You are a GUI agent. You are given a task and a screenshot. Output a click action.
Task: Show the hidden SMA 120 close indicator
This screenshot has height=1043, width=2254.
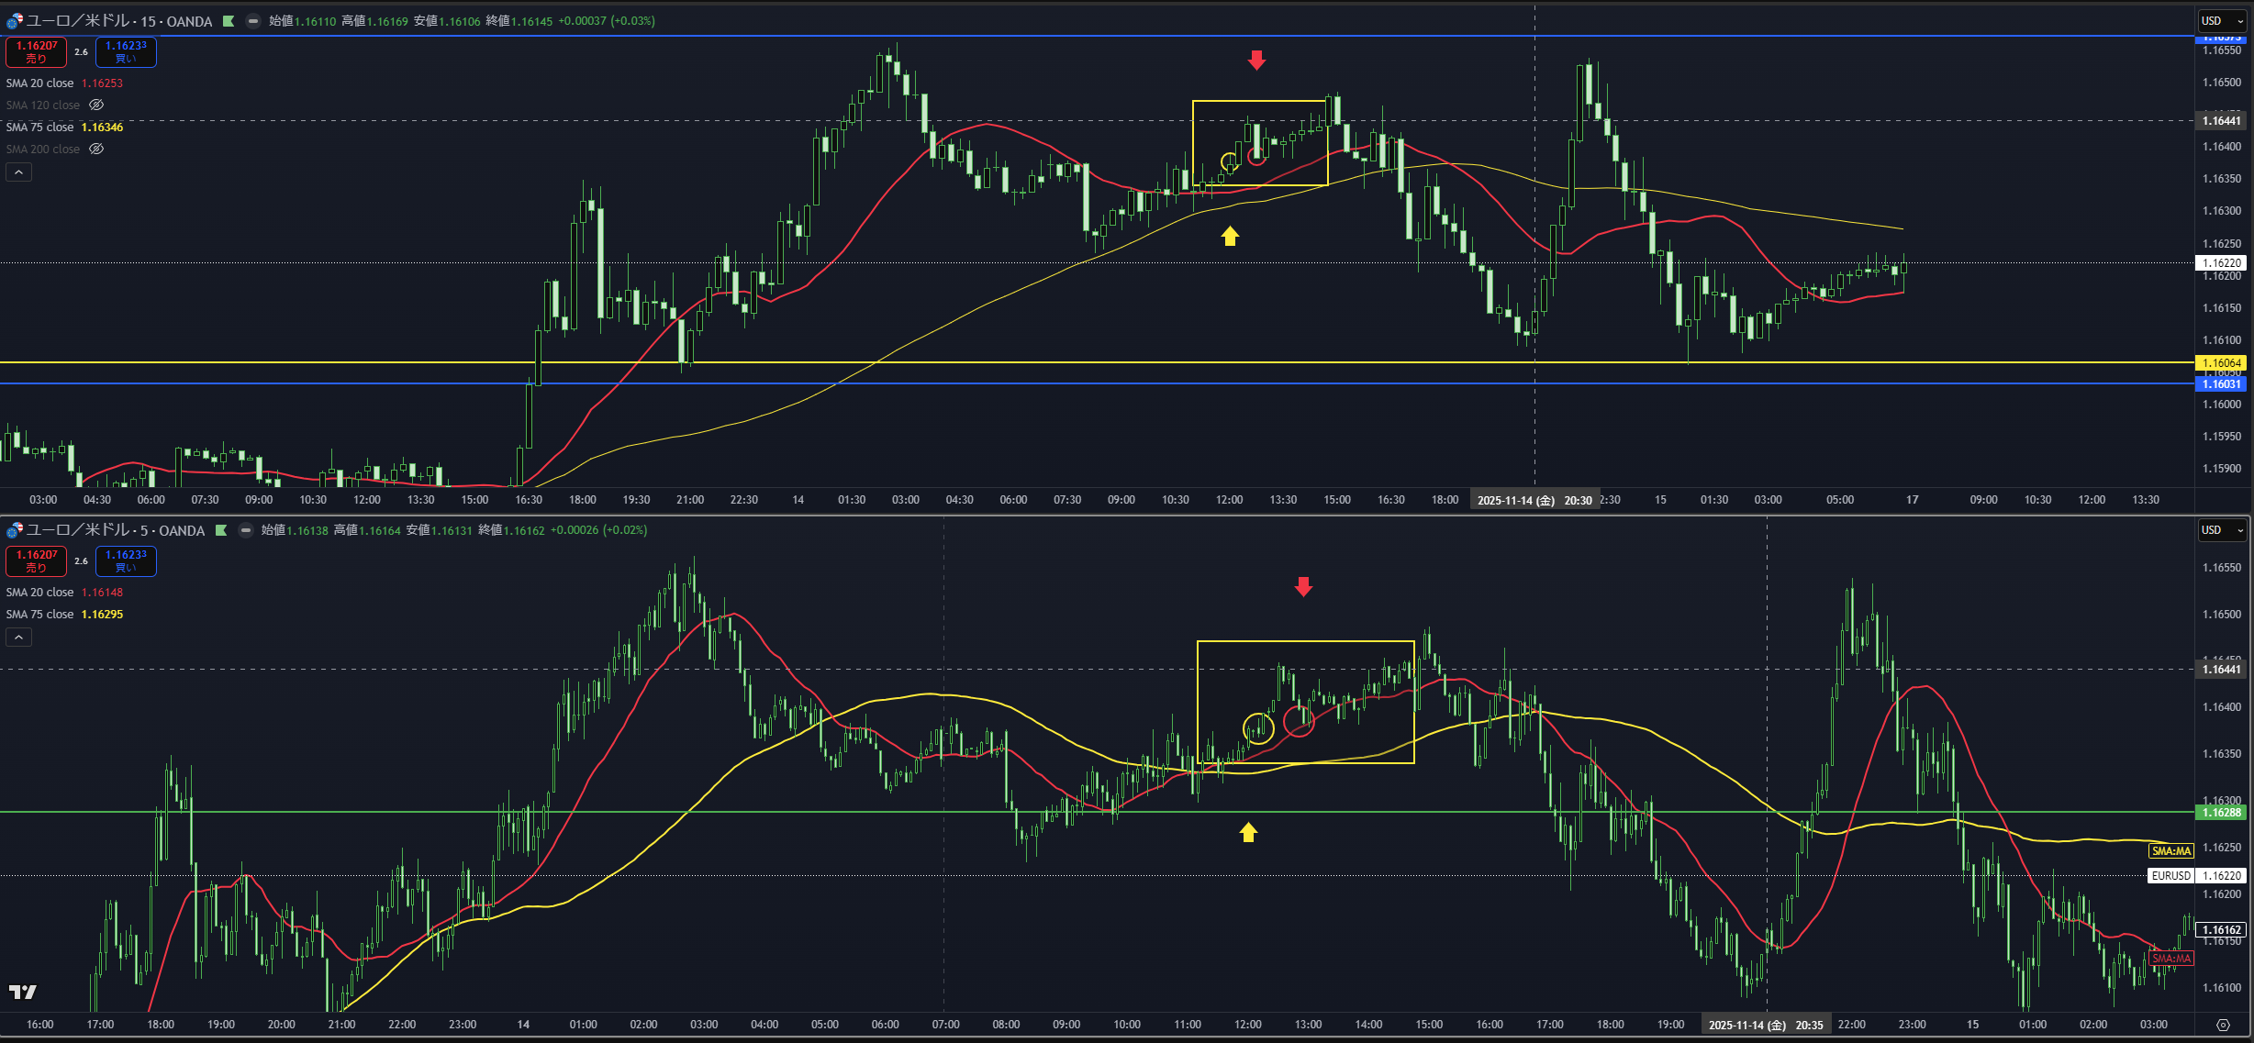click(x=96, y=105)
